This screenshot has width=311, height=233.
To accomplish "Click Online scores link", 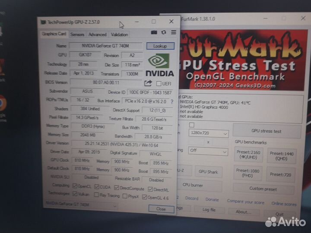I will point(284,204).
